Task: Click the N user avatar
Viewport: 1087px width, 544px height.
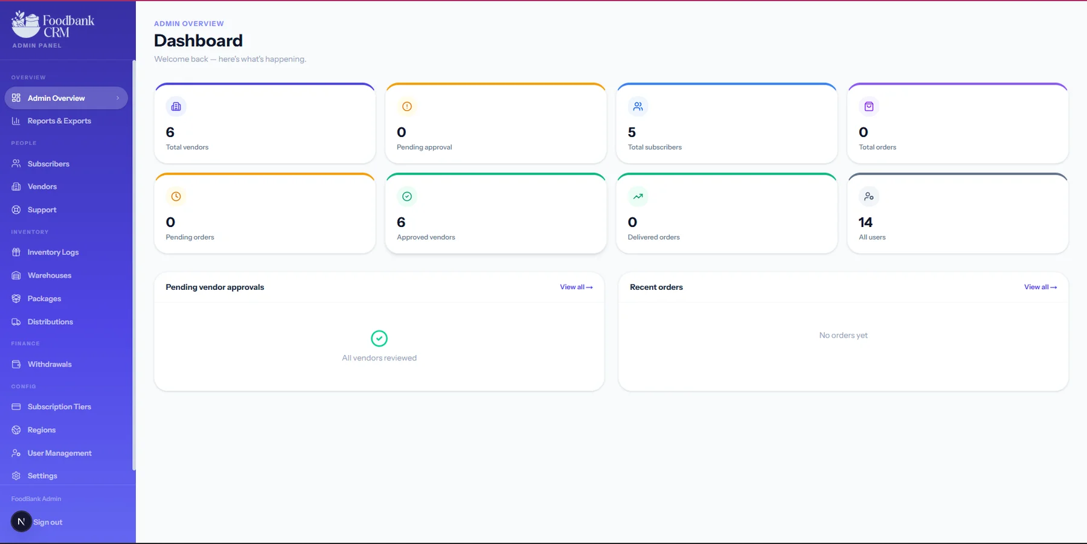Action: click(x=21, y=522)
